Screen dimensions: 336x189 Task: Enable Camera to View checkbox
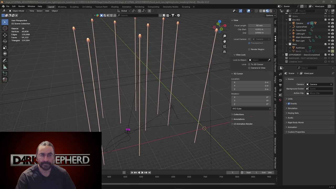[x=249, y=68]
